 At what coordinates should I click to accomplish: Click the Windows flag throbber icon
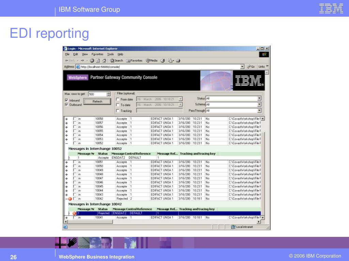(264, 54)
